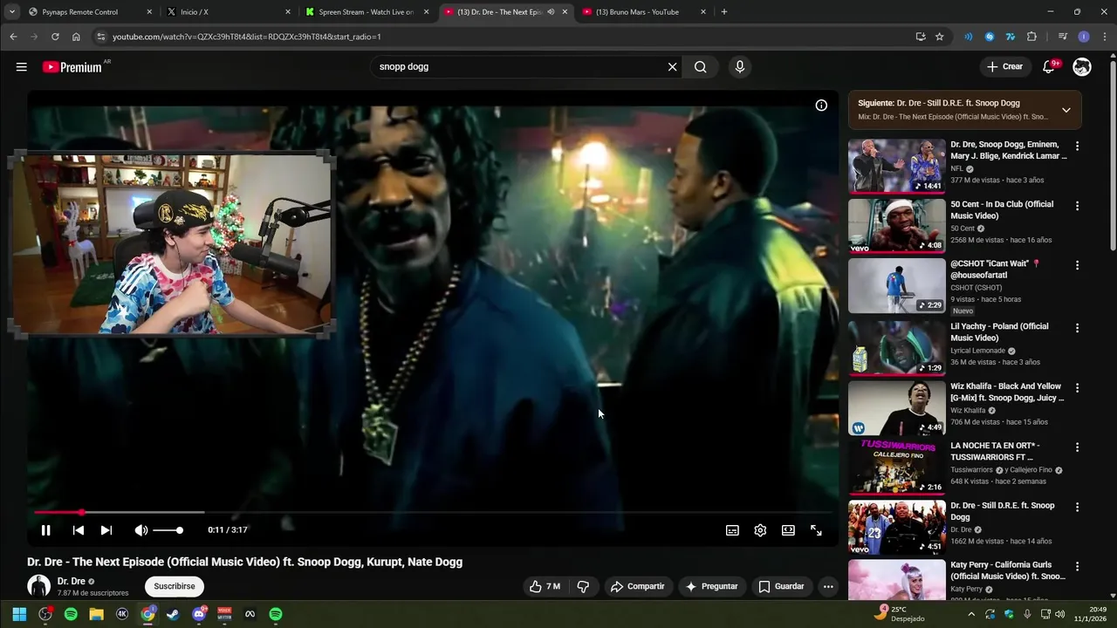Seek on the video progress bar
Viewport: 1117px width, 628px height.
tap(433, 512)
